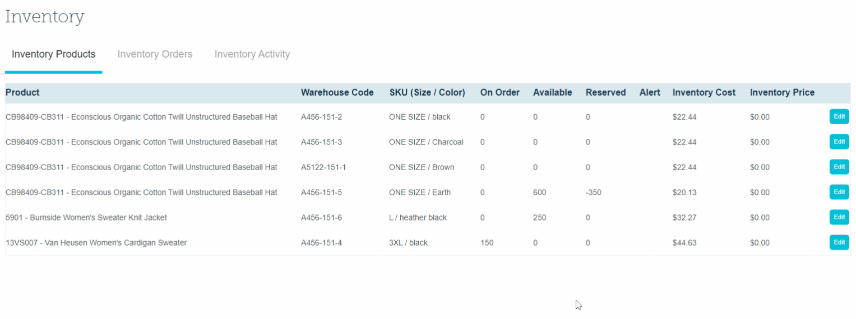Click the Inventory Price column header
856x319 pixels.
tap(782, 92)
